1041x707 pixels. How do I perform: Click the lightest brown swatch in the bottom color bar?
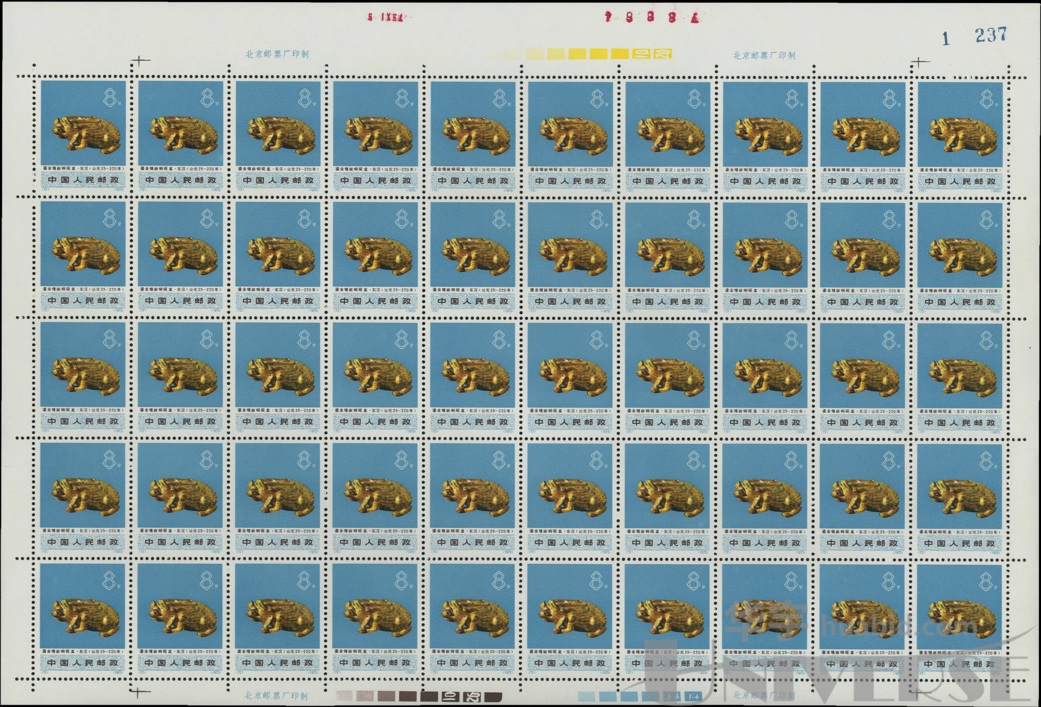[x=344, y=696]
